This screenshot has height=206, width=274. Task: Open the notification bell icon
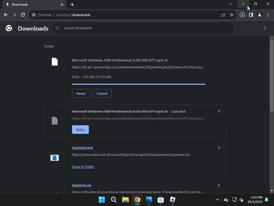267,200
